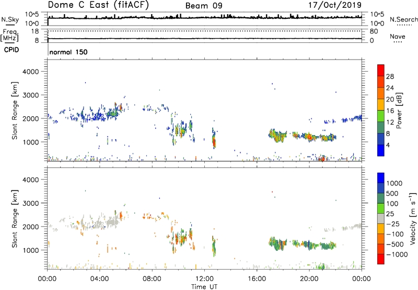The height and width of the screenshot is (290, 418).
Task: Click the '16:00' time tick label
Action: [x=257, y=279]
